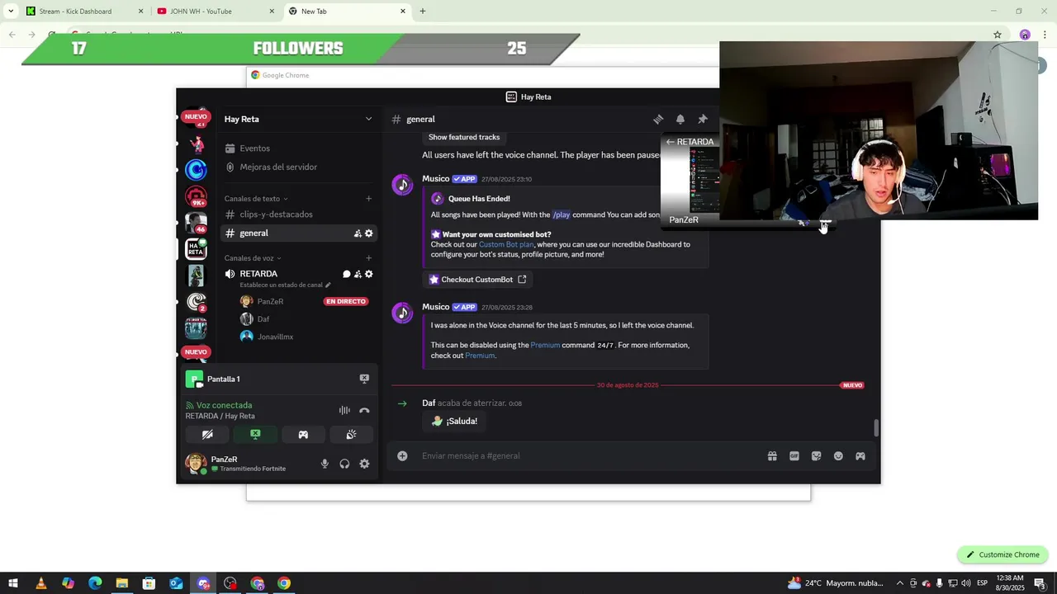Image resolution: width=1057 pixels, height=594 pixels.
Task: Invite people icon on general channel
Action: pyautogui.click(x=358, y=233)
